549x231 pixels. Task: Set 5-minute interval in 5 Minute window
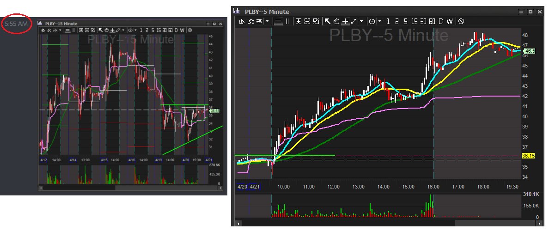pos(406,21)
